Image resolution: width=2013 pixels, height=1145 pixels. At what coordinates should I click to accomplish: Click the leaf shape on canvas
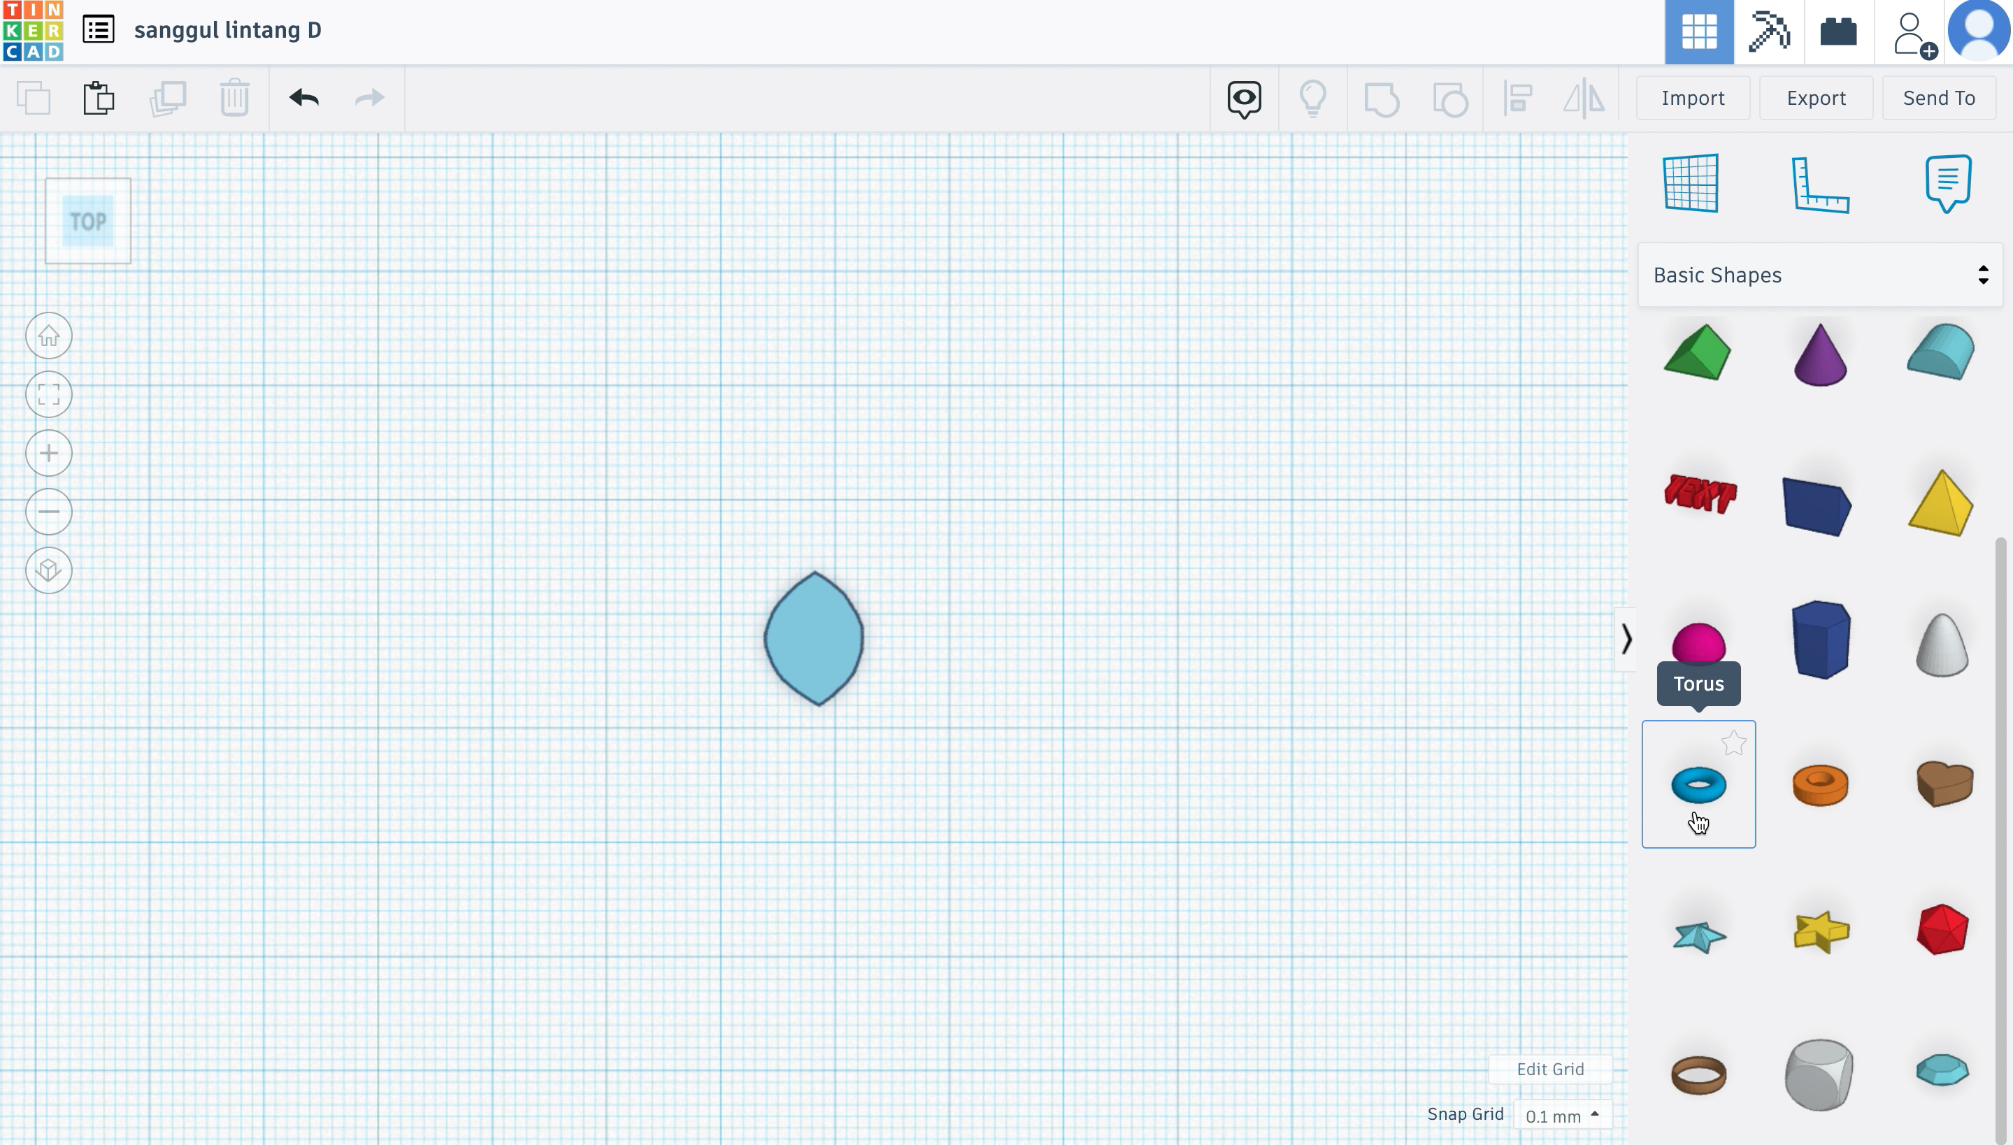tap(813, 639)
